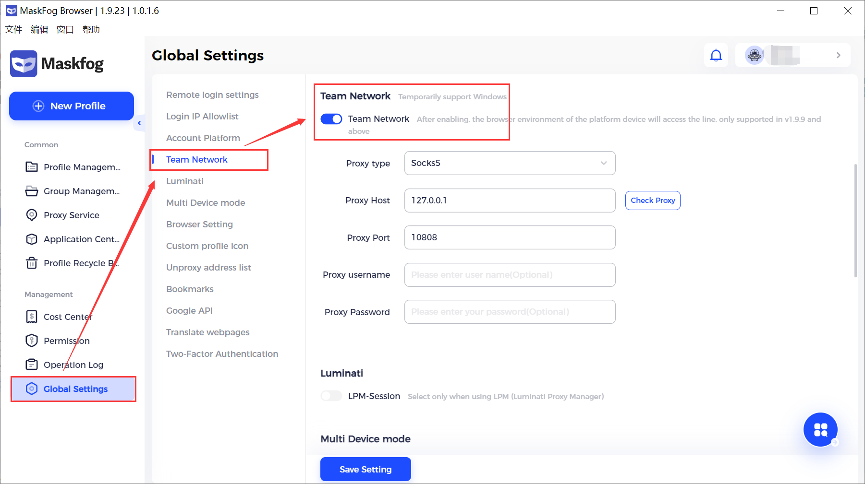Screen dimensions: 865x484
Task: Go to Proxy Service page
Action: click(x=72, y=215)
